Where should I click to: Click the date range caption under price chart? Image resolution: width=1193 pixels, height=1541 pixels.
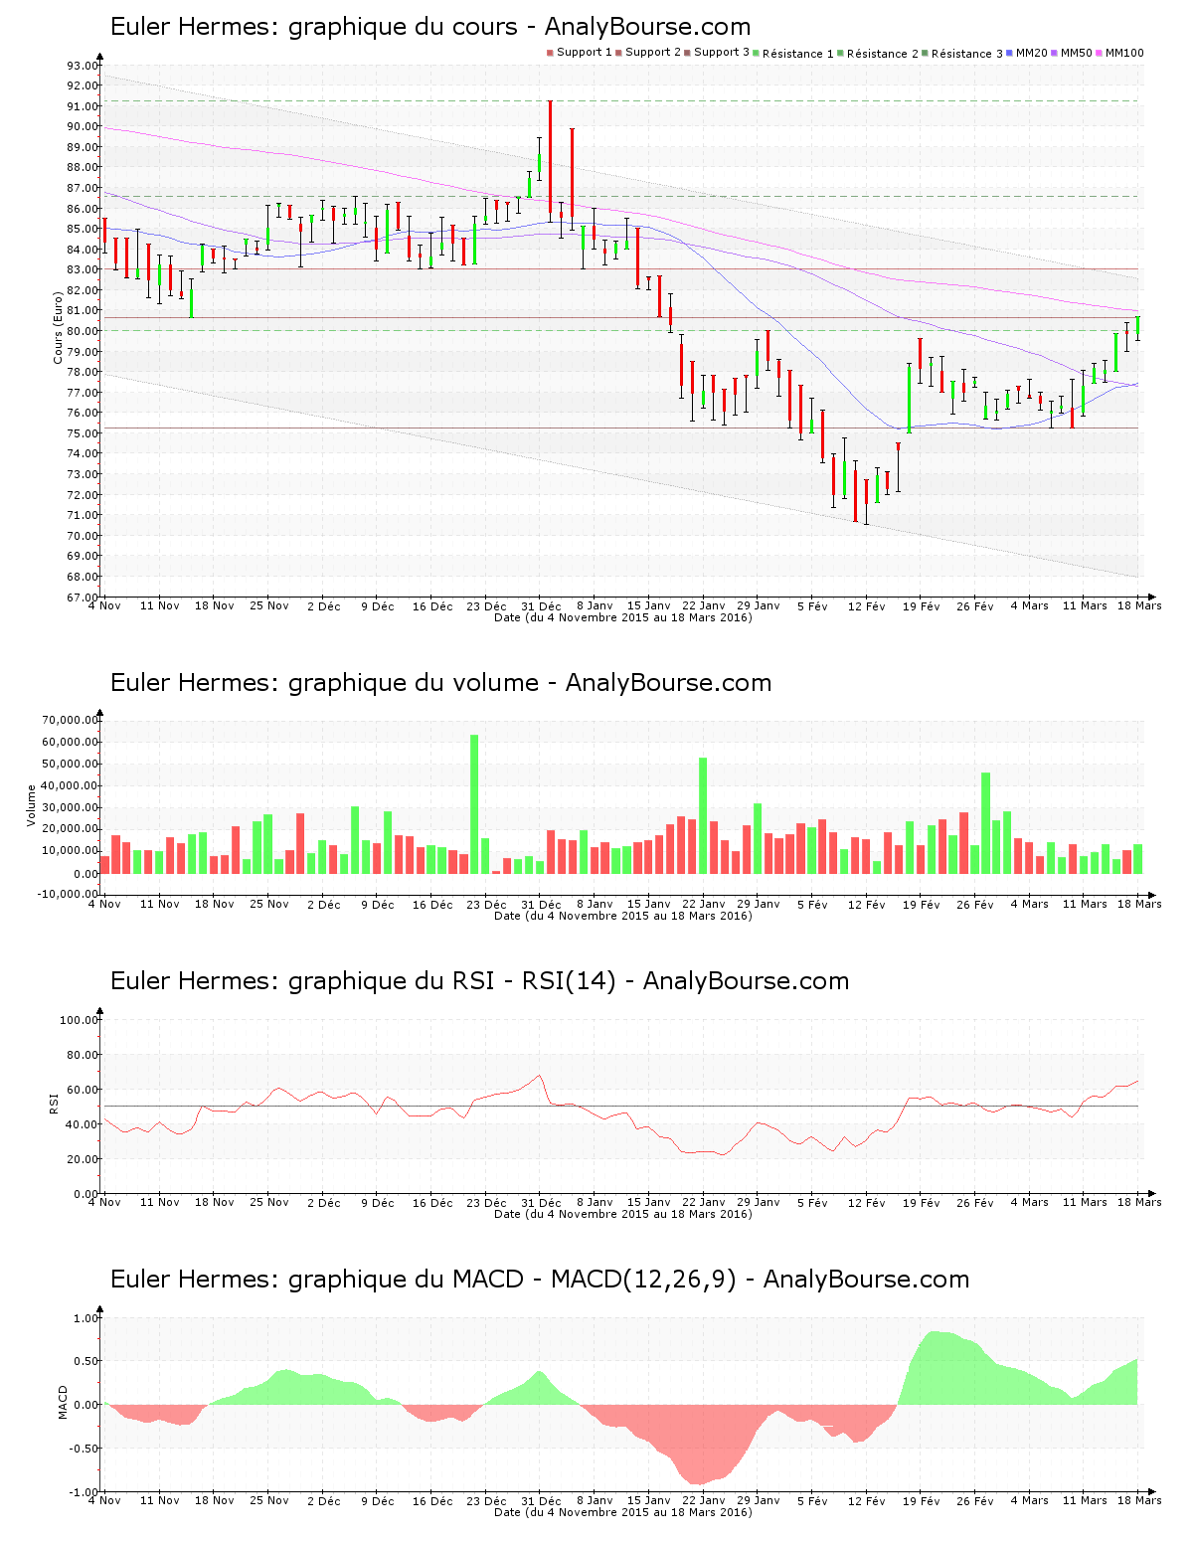(623, 617)
